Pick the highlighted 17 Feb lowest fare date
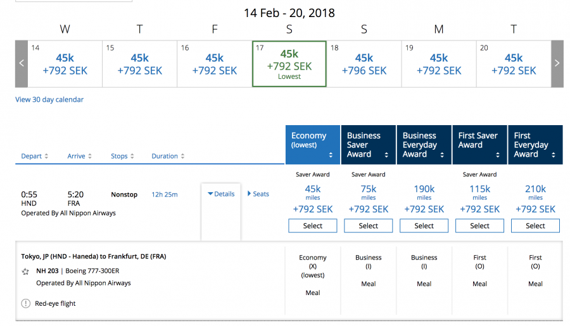Viewport: 570px width, 326px height. coord(289,64)
